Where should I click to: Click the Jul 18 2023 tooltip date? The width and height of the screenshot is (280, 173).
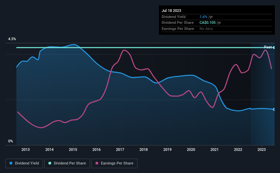(x=171, y=11)
